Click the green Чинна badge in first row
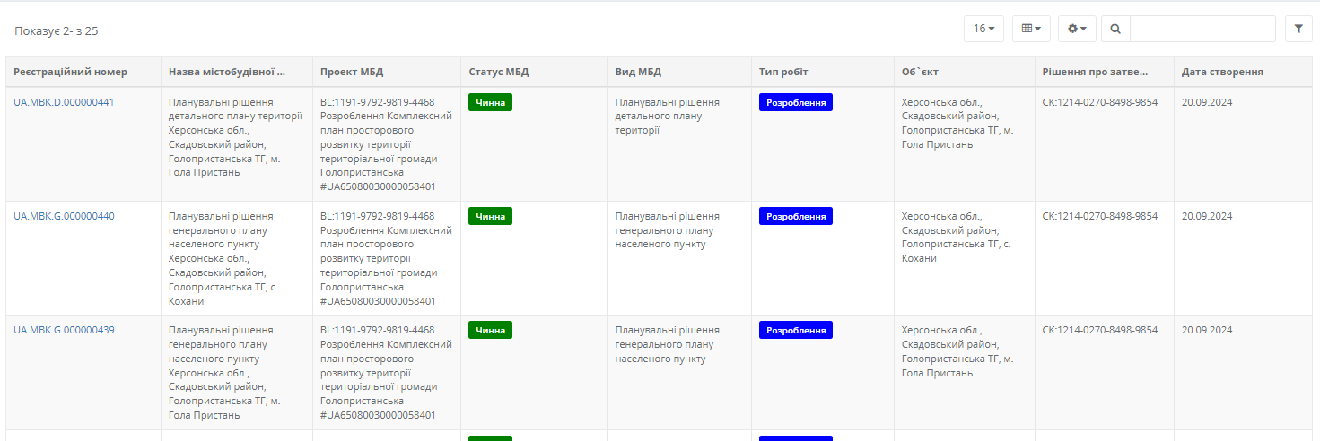The height and width of the screenshot is (441, 1320). click(x=490, y=102)
